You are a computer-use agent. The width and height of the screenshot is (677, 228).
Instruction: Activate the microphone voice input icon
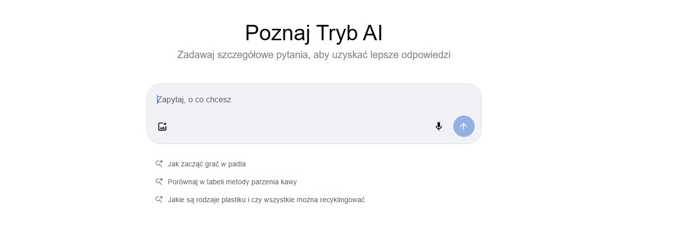[x=439, y=126]
